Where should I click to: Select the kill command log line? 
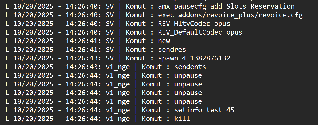point(98,119)
